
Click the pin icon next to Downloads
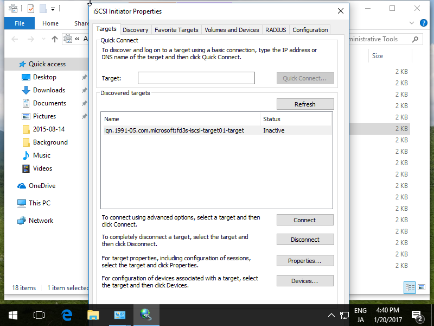[x=85, y=90]
